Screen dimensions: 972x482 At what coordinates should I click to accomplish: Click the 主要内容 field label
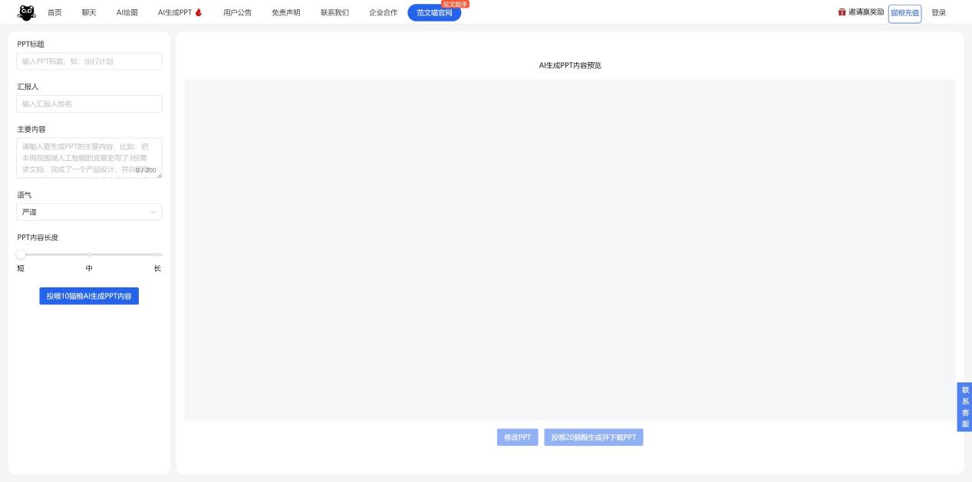[31, 130]
